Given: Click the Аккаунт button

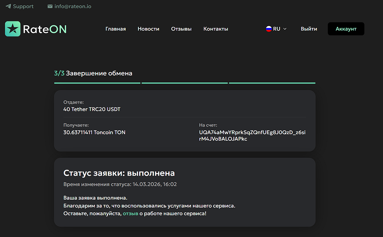Looking at the screenshot, I should 346,29.
